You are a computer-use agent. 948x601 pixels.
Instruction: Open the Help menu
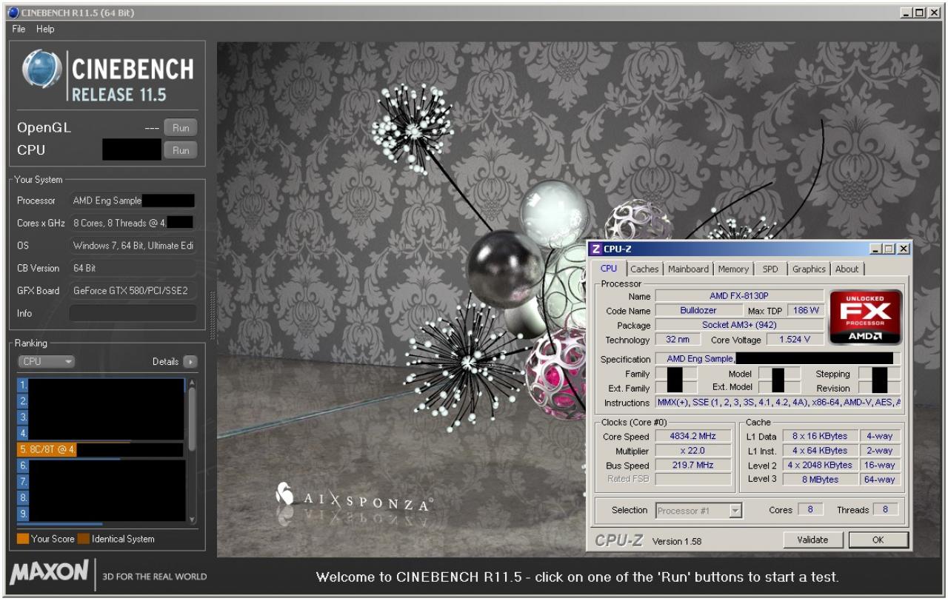click(x=45, y=29)
